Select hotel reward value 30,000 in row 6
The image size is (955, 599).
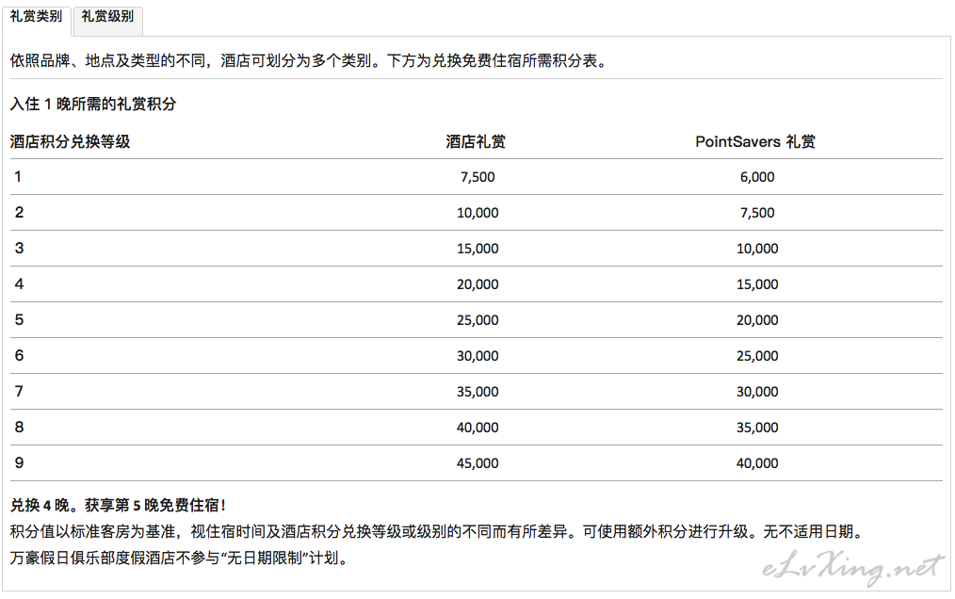[x=477, y=356]
